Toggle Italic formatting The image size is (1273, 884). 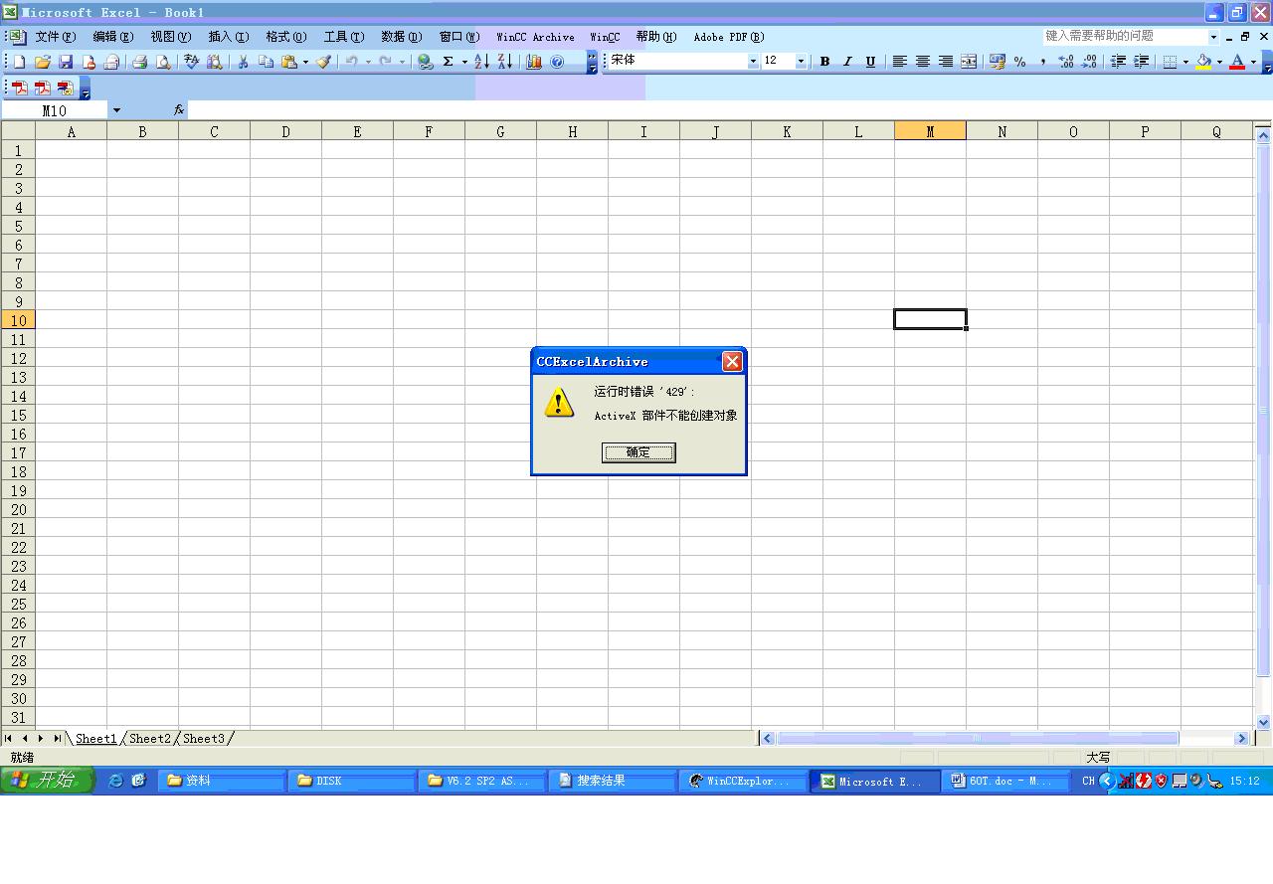click(847, 62)
